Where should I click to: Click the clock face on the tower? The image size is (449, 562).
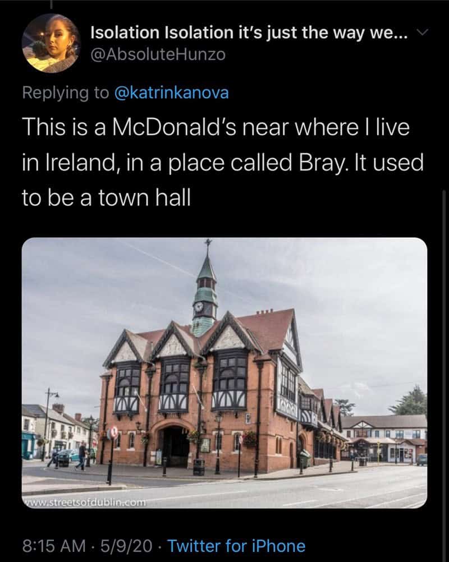pos(198,306)
